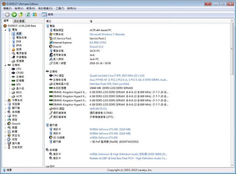Image resolution: width=236 pixels, height=174 pixels.
Task: Click the 欄位 column header
Action: [66, 21]
